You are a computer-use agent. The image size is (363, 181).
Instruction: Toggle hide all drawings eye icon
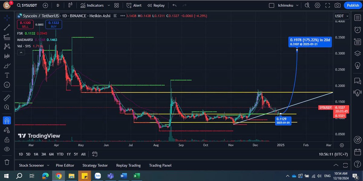tap(7, 149)
